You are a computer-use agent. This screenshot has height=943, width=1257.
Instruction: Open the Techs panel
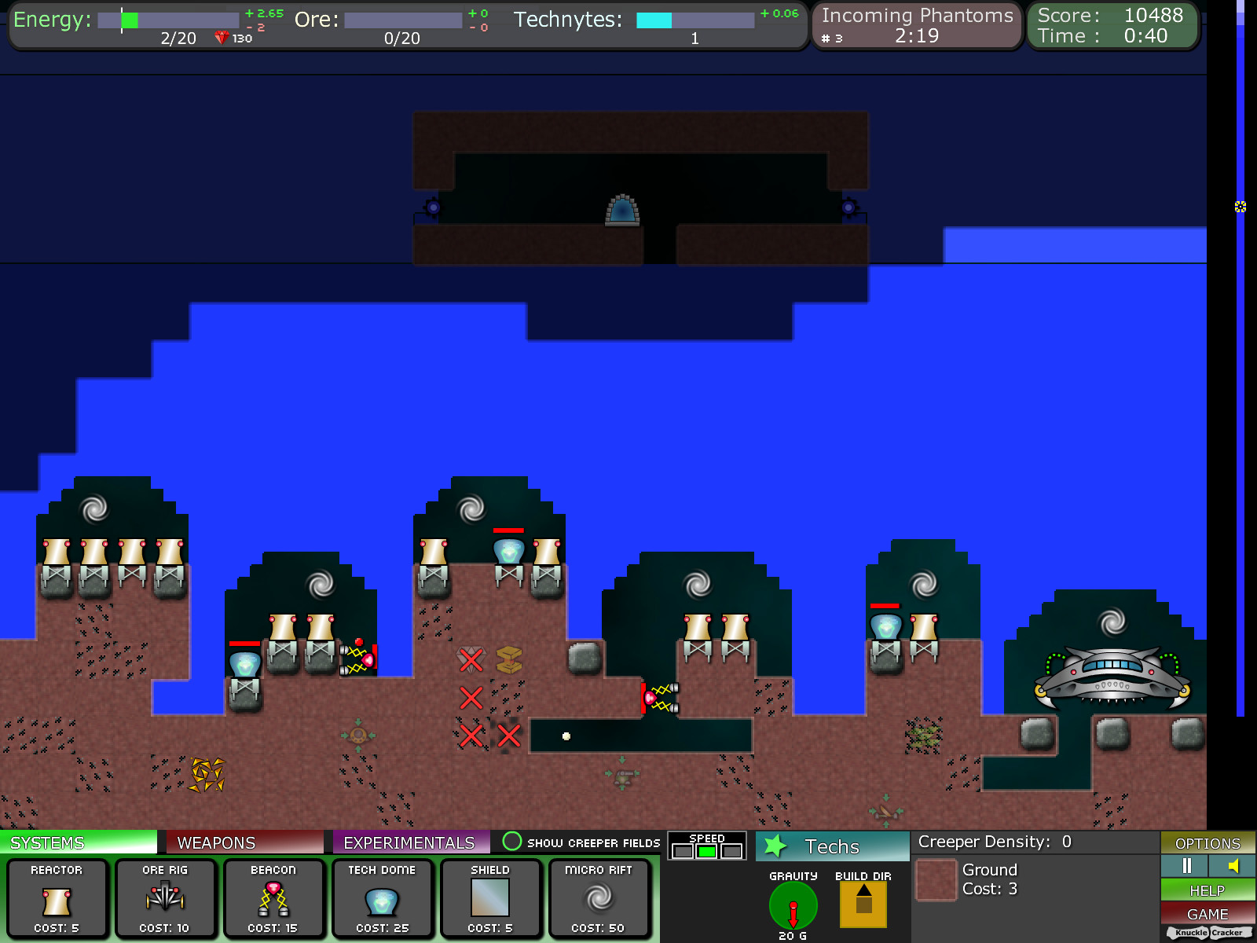831,846
